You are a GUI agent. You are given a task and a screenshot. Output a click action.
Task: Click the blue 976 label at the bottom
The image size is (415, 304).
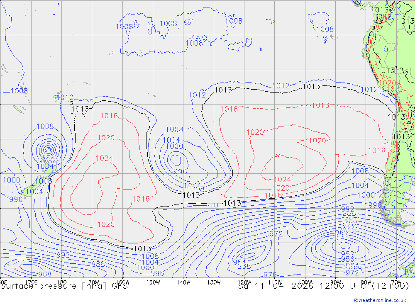(x=270, y=275)
